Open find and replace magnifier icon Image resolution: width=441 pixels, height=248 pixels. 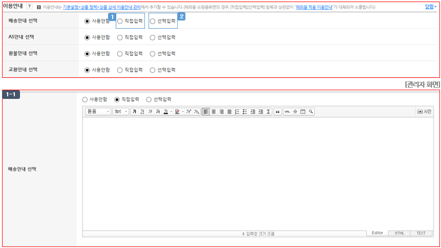click(x=311, y=112)
